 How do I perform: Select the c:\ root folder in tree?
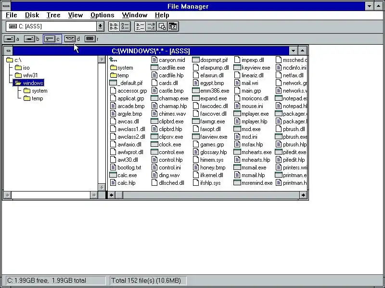click(x=14, y=60)
